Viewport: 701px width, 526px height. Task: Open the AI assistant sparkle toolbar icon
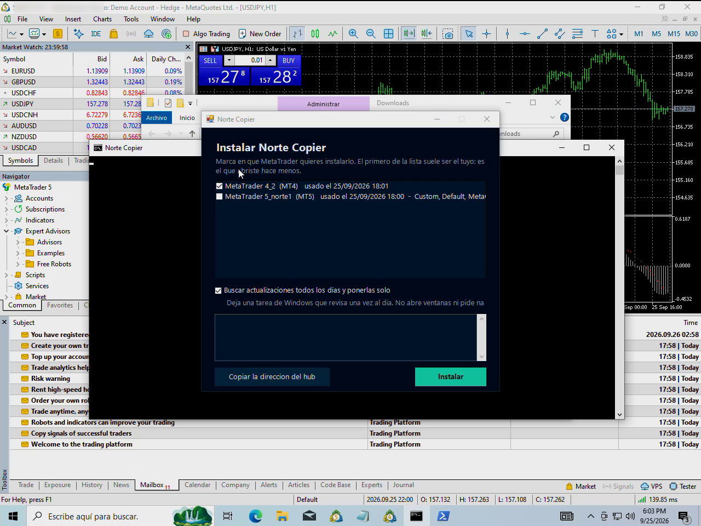point(78,33)
